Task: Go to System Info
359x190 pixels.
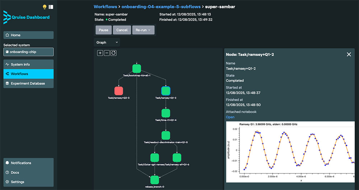Action: (x=28, y=65)
